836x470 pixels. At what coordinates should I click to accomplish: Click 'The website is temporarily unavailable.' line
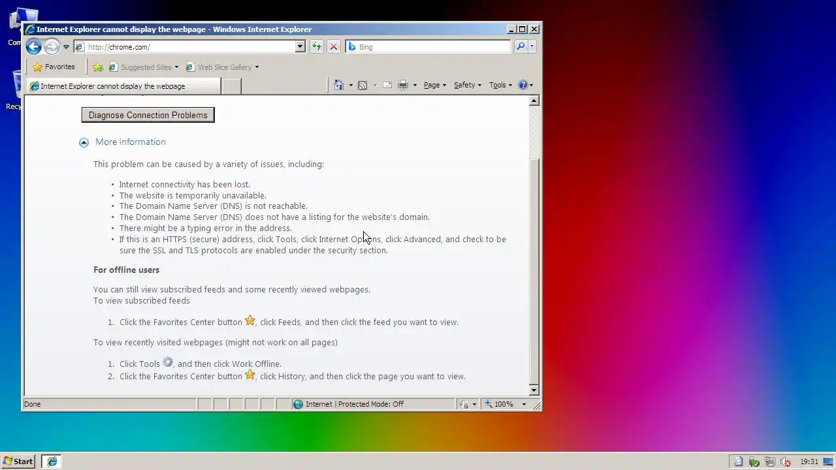coord(193,195)
